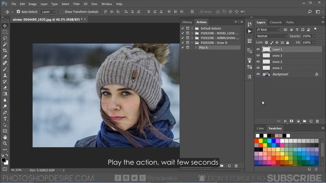This screenshot has width=326, height=183.
Task: Pick the red swatch in Swatches
Action: click(256, 141)
